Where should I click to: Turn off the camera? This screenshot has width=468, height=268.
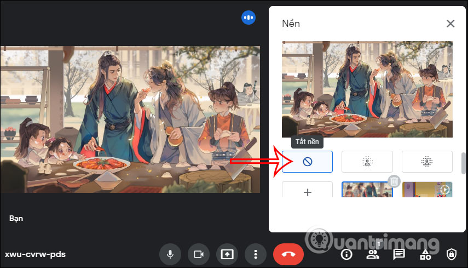199,254
